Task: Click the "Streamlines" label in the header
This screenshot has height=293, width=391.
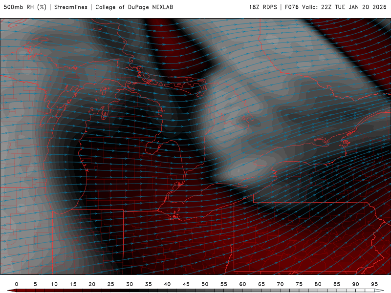Action: 71,7
